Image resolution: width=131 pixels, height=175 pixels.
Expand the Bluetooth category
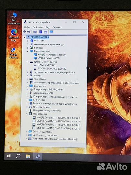pos(28,41)
